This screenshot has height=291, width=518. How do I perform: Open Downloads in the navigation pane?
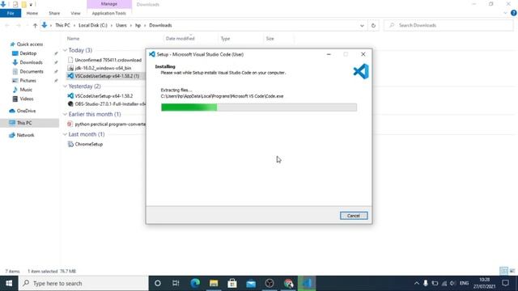27,62
